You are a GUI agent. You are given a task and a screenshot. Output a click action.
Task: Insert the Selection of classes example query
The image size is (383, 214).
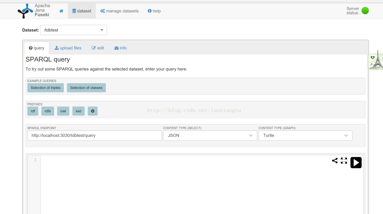click(86, 88)
